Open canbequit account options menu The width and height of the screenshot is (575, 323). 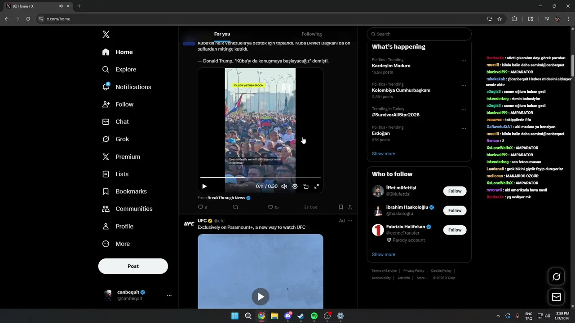[x=169, y=295]
